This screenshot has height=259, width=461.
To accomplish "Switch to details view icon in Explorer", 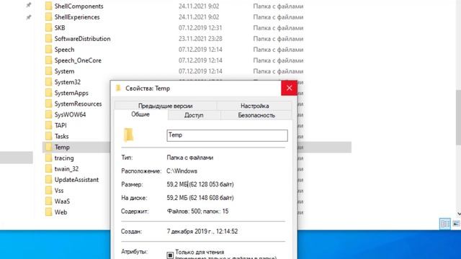I will (x=445, y=224).
